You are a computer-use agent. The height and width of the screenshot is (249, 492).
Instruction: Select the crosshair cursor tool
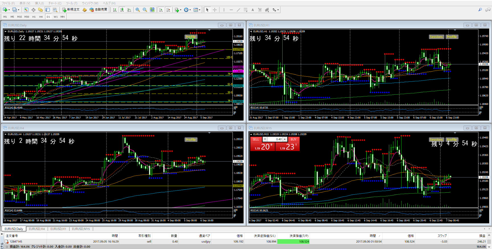(215, 10)
